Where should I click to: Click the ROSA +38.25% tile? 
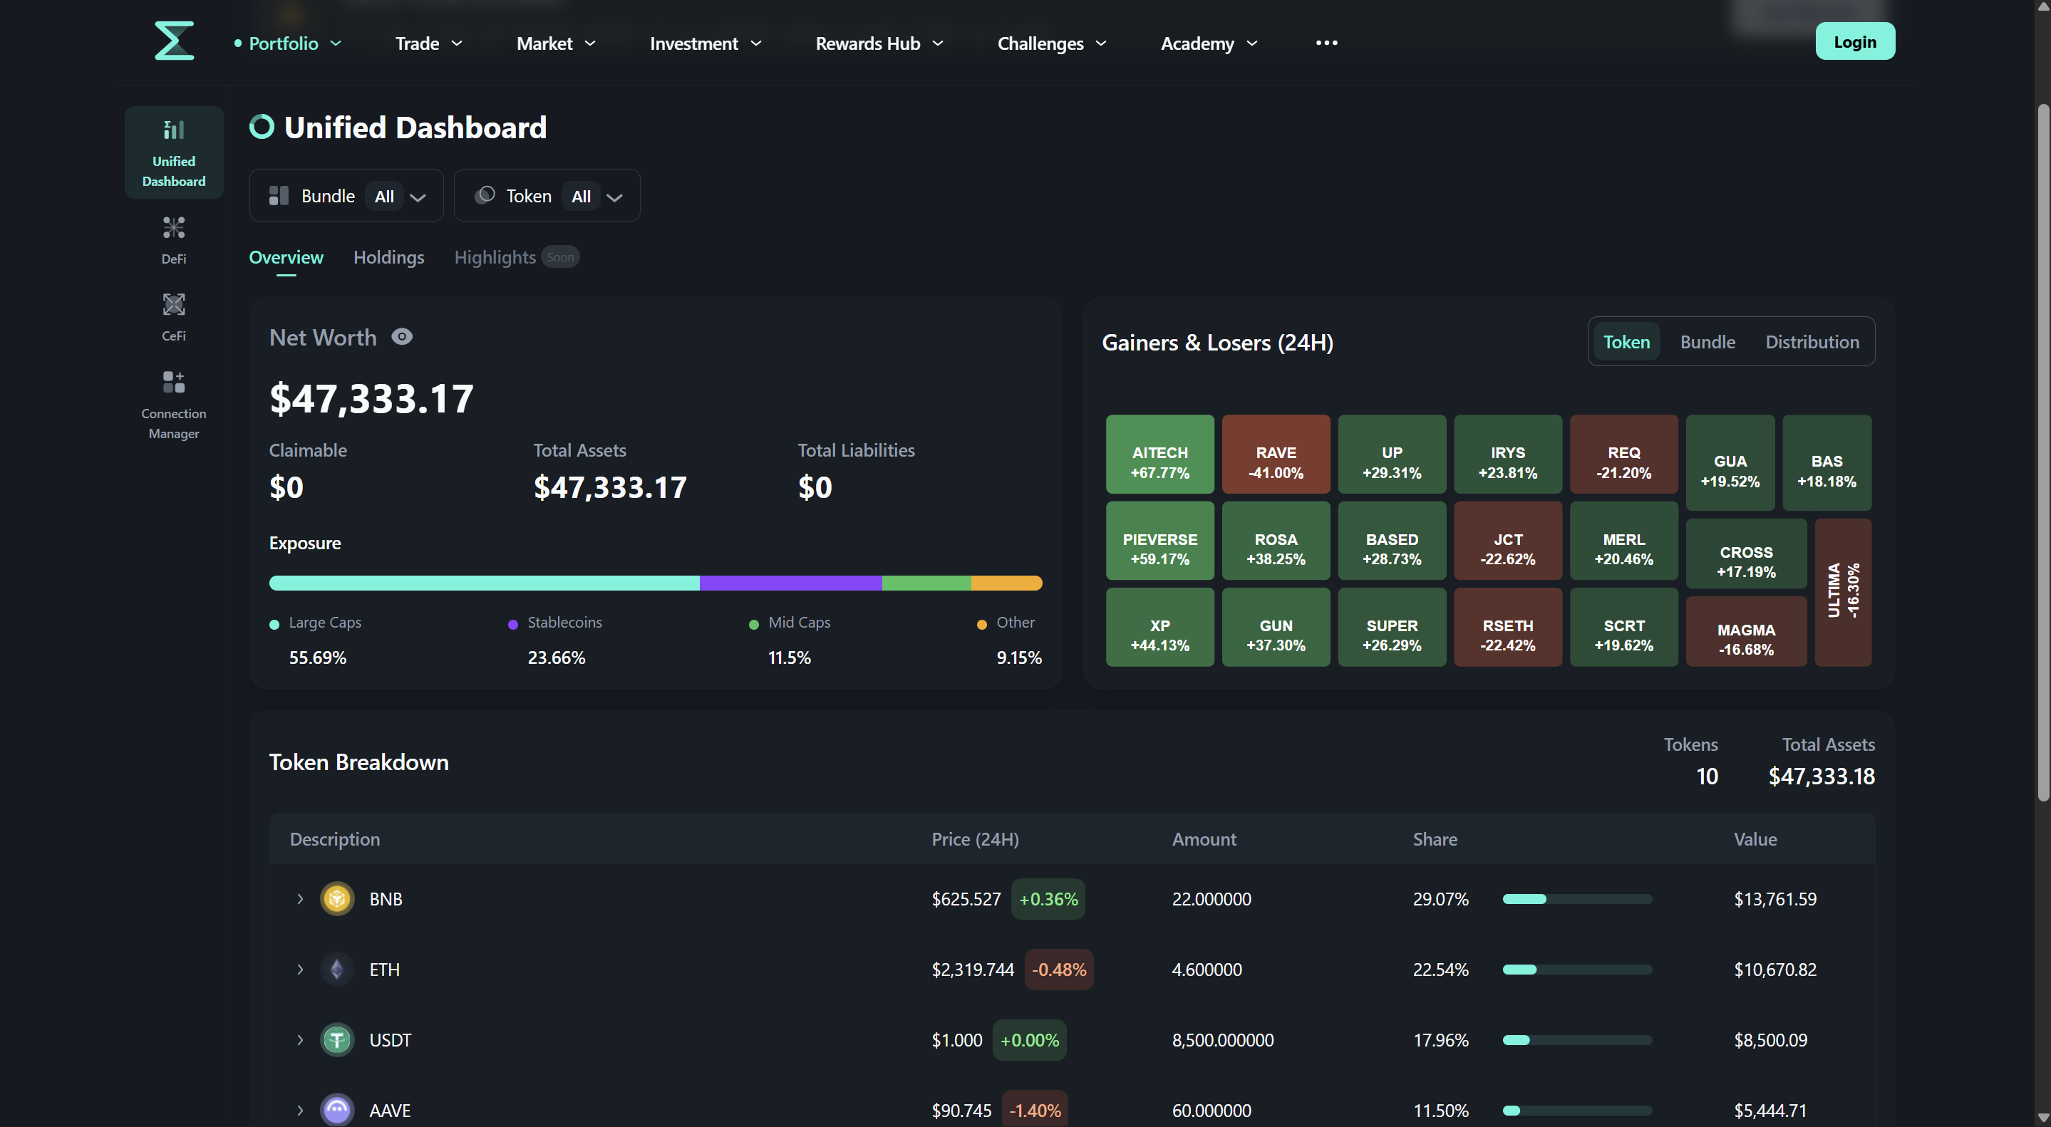pos(1276,541)
